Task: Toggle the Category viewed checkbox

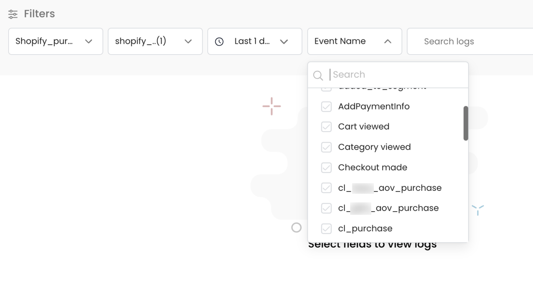Action: (x=326, y=147)
